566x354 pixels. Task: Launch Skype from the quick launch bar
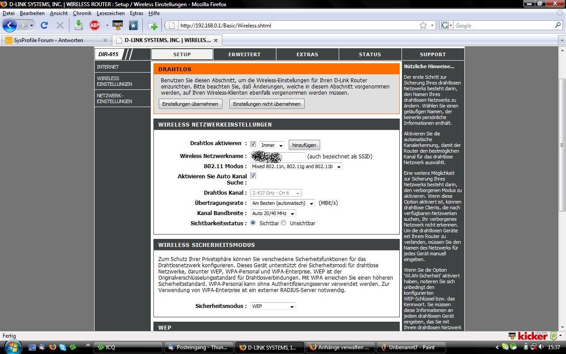pos(63,347)
